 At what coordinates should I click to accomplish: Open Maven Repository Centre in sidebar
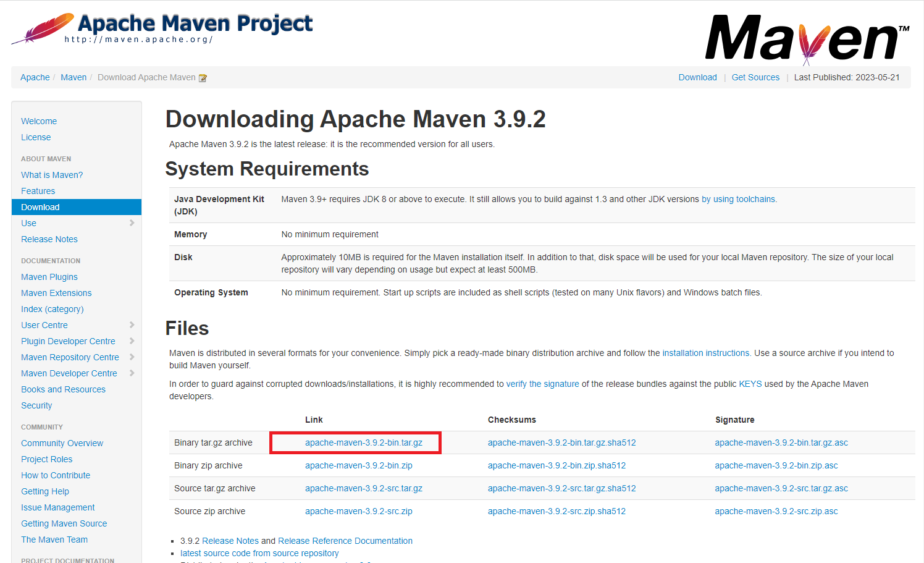tap(70, 357)
